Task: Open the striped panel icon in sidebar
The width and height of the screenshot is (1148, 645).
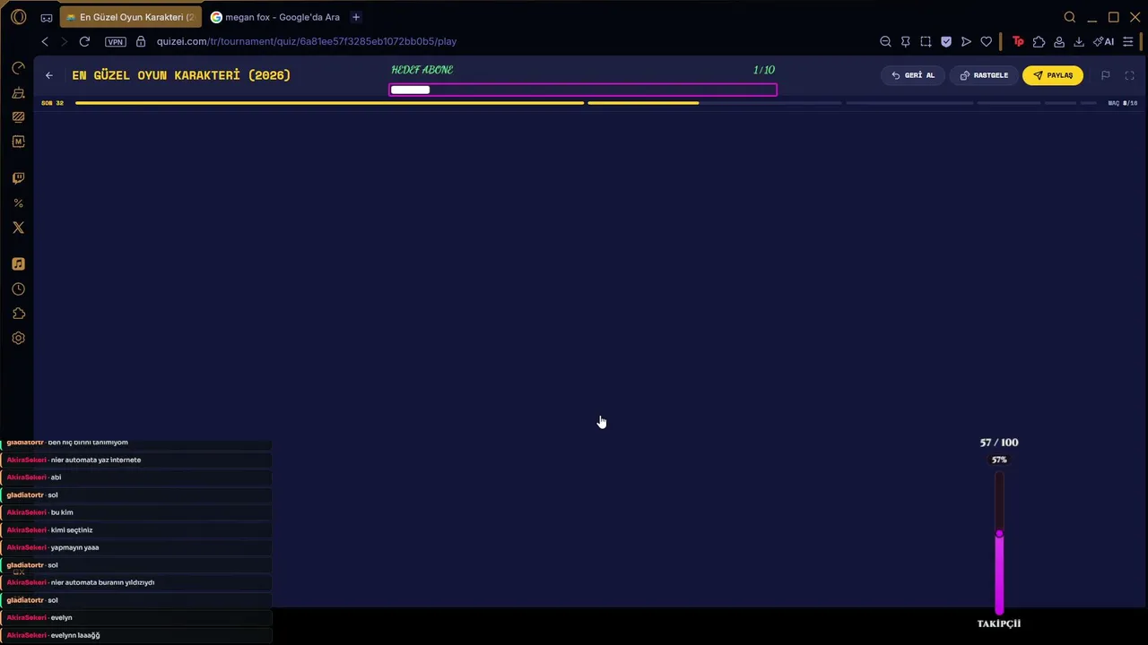Action: click(18, 116)
